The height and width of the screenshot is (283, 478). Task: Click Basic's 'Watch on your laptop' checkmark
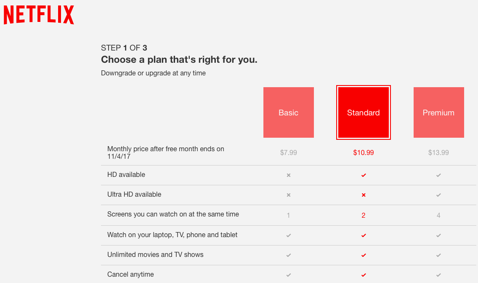point(288,235)
